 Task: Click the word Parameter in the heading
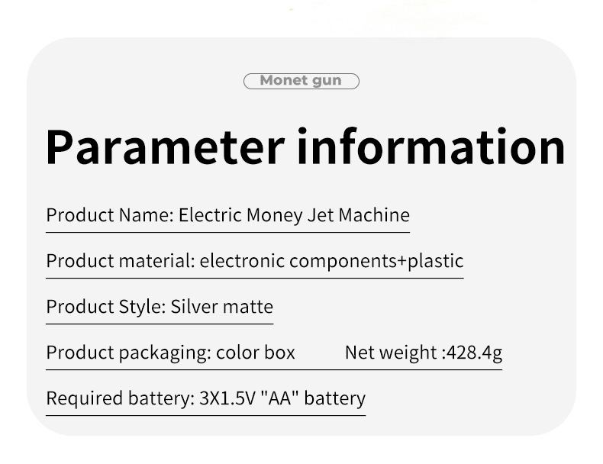click(x=165, y=147)
